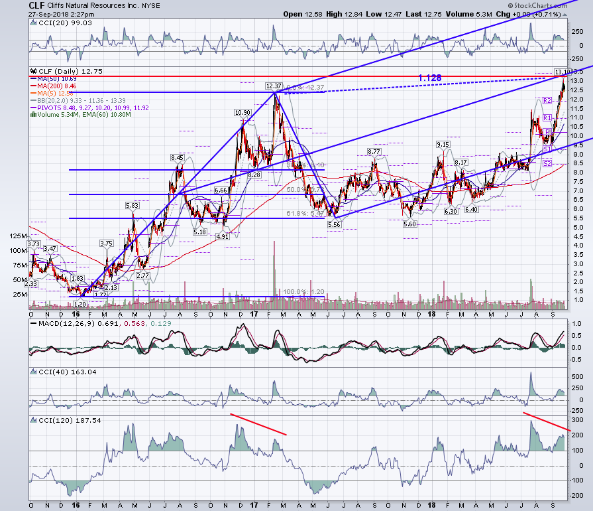Click the blue MA(50) legend line marker

[34, 79]
